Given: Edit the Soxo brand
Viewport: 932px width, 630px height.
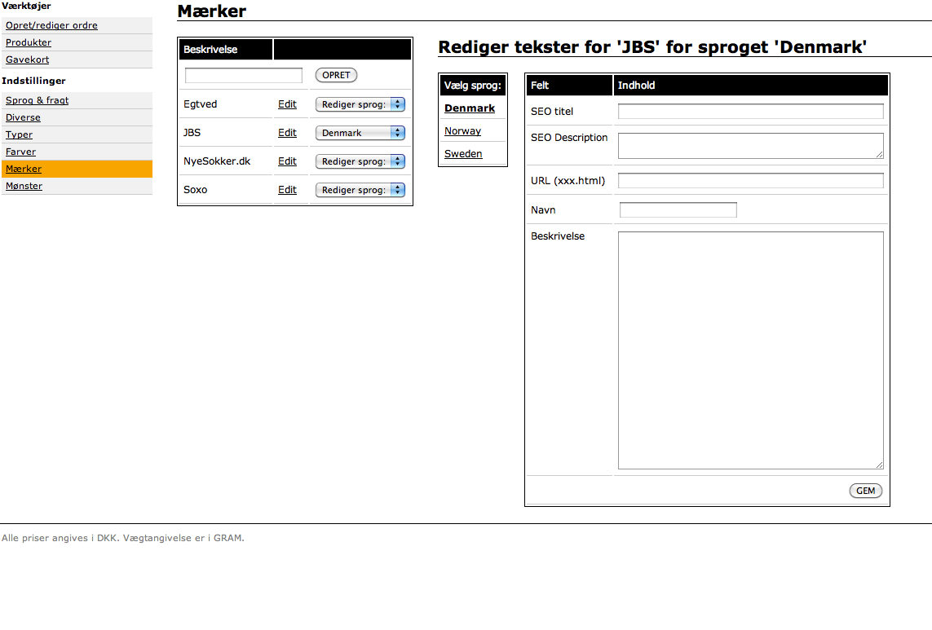Looking at the screenshot, I should point(287,190).
